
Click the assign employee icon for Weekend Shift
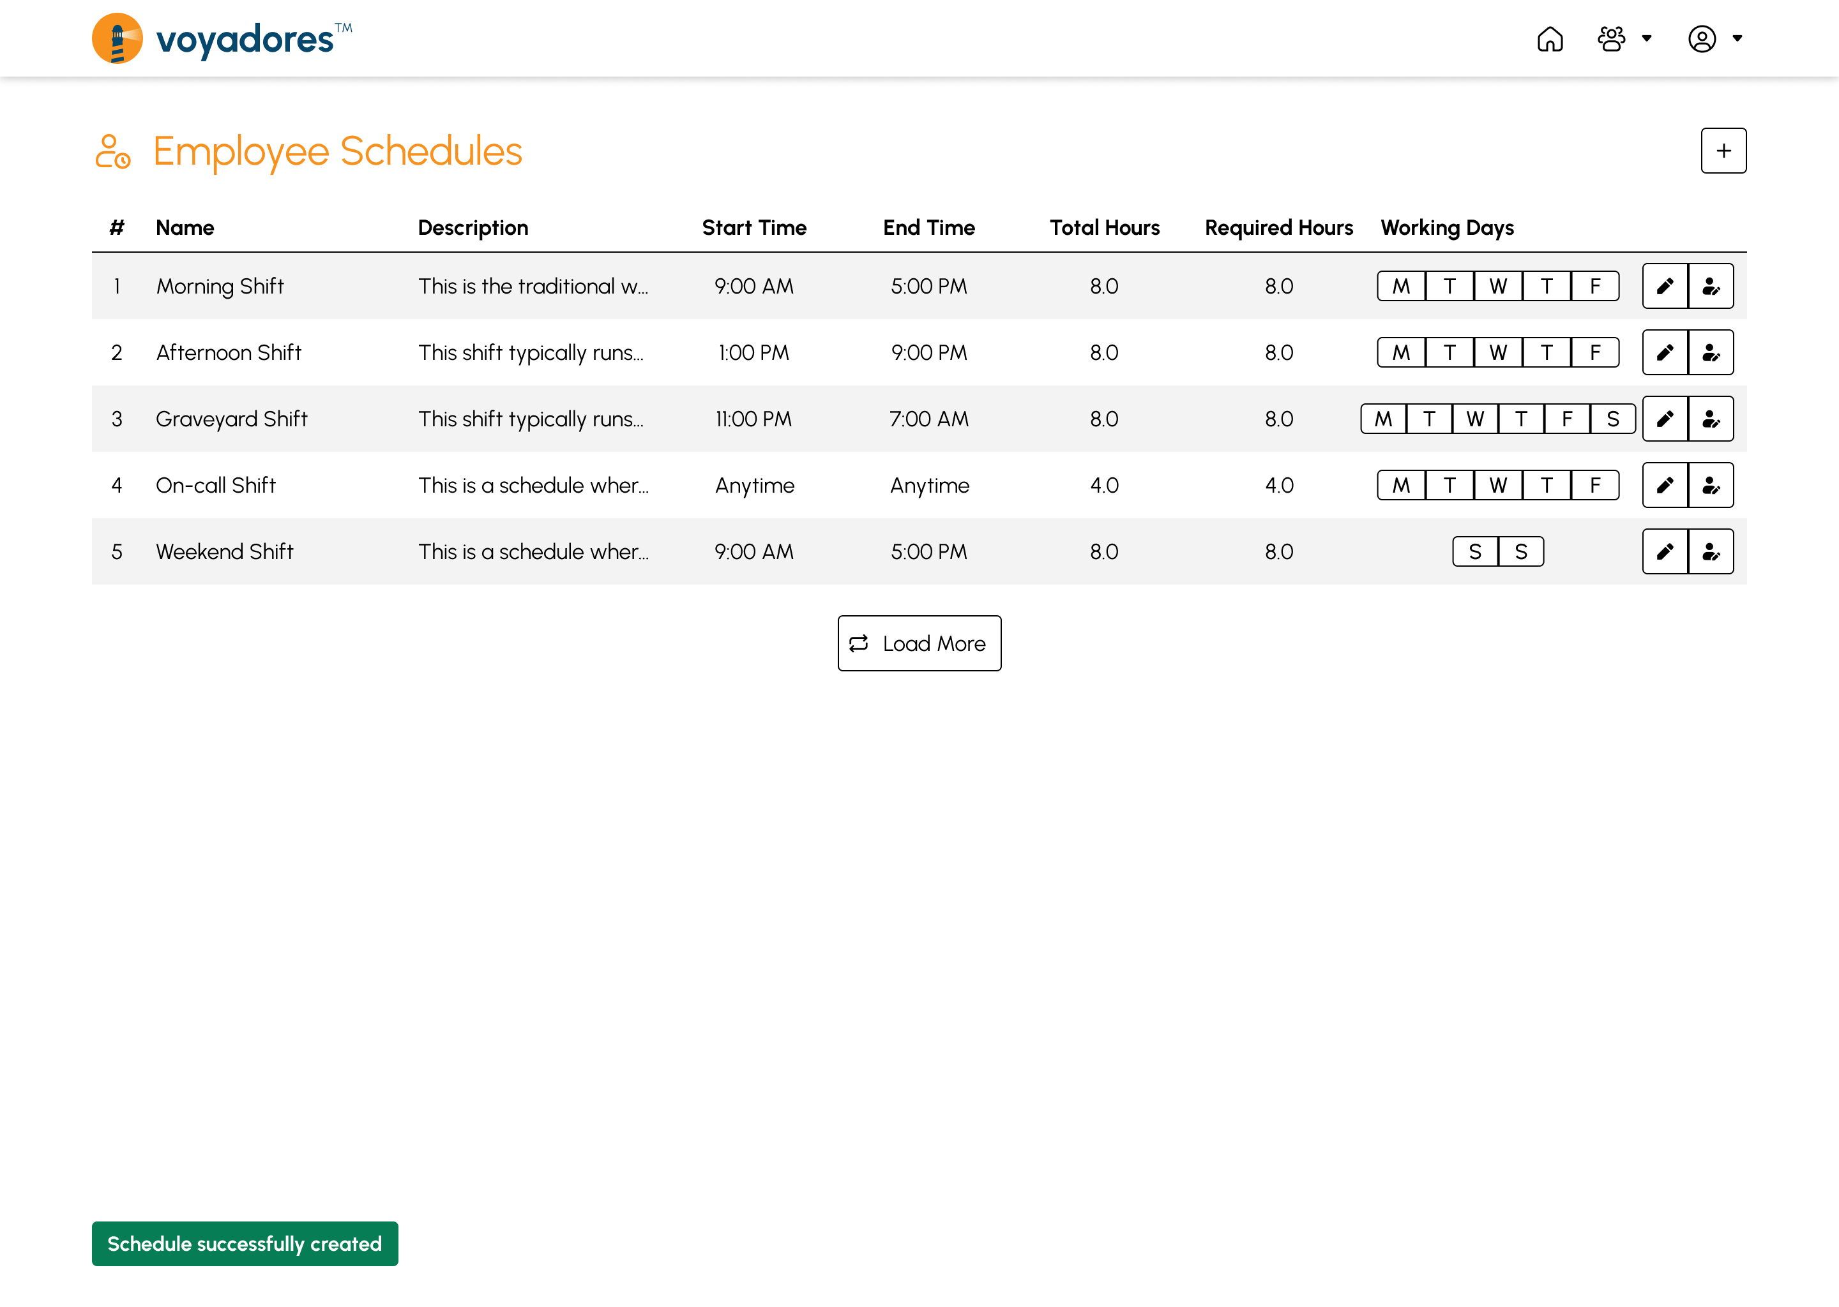tap(1709, 550)
